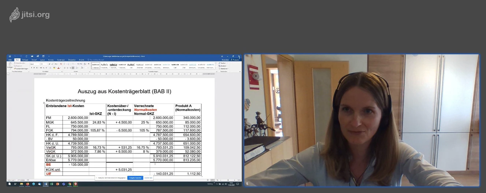Toggle bold formatting in the ribbon
This screenshot has height=193, width=486.
pos(32,68)
